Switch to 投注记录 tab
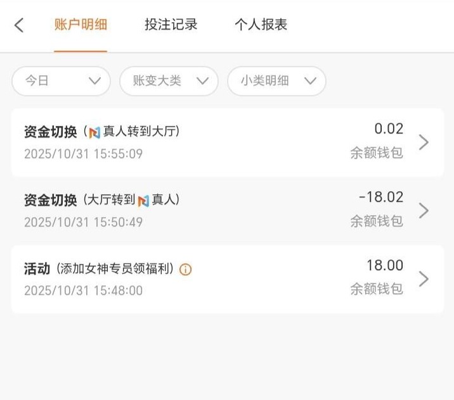Image resolution: width=454 pixels, height=400 pixels. click(x=171, y=25)
